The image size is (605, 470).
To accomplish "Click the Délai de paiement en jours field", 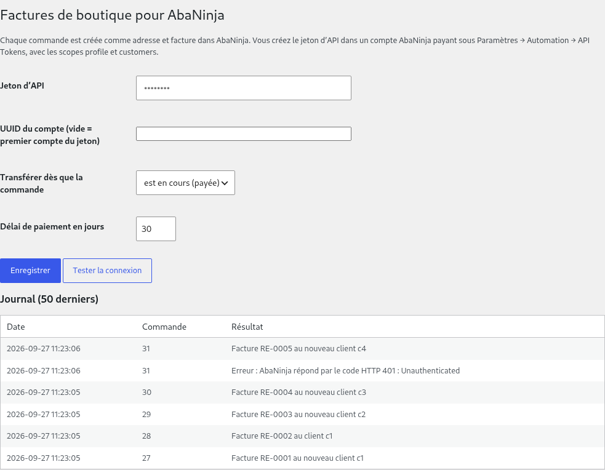I will 156,229.
